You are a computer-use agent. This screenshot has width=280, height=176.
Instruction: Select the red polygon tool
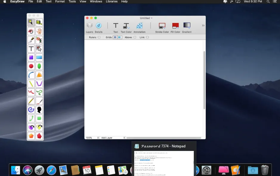39,136
